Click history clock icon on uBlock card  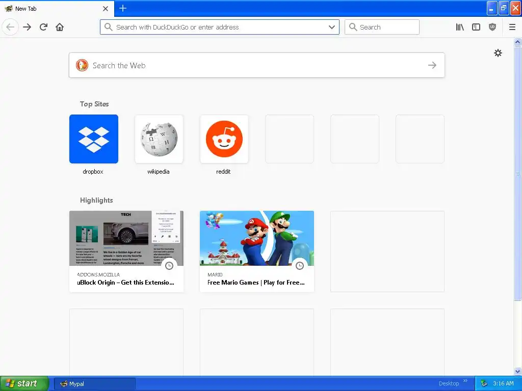click(x=169, y=265)
